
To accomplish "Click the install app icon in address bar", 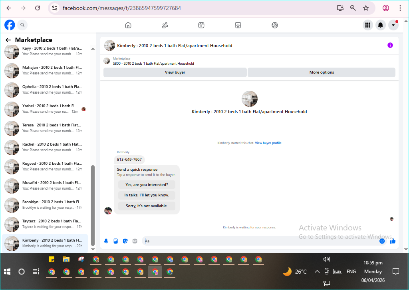I will [x=340, y=8].
